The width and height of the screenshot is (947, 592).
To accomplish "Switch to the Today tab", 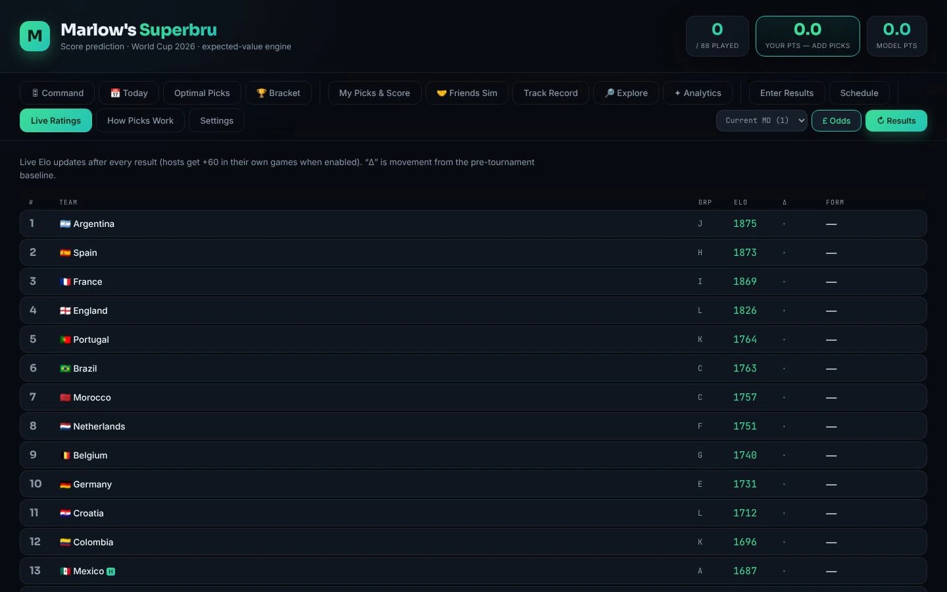I will 129,93.
